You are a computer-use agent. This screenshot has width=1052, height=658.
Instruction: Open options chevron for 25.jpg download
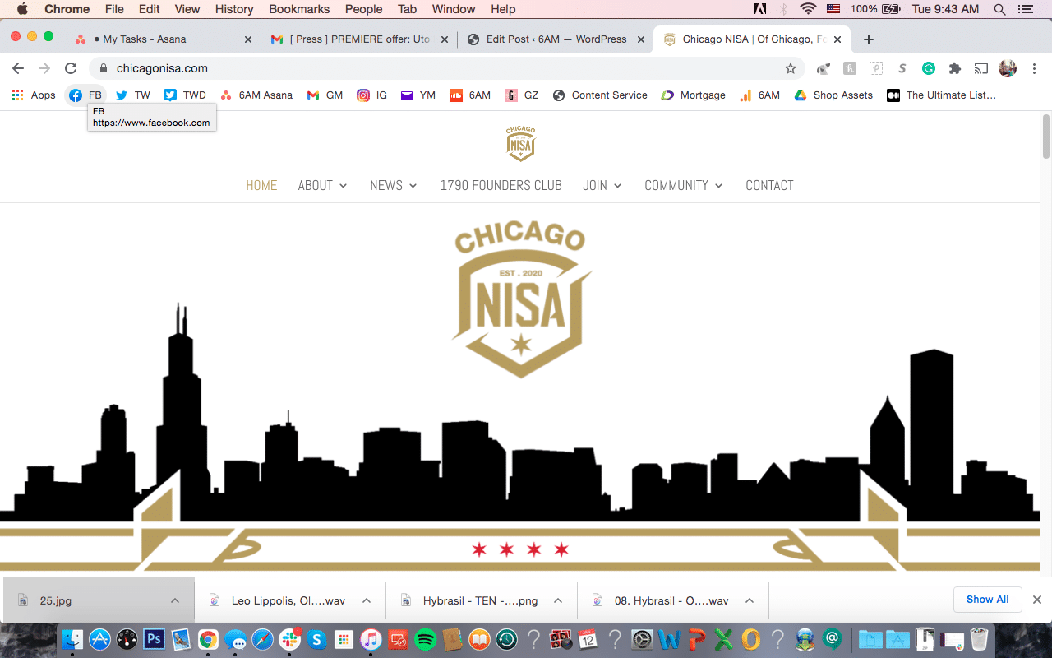click(175, 600)
